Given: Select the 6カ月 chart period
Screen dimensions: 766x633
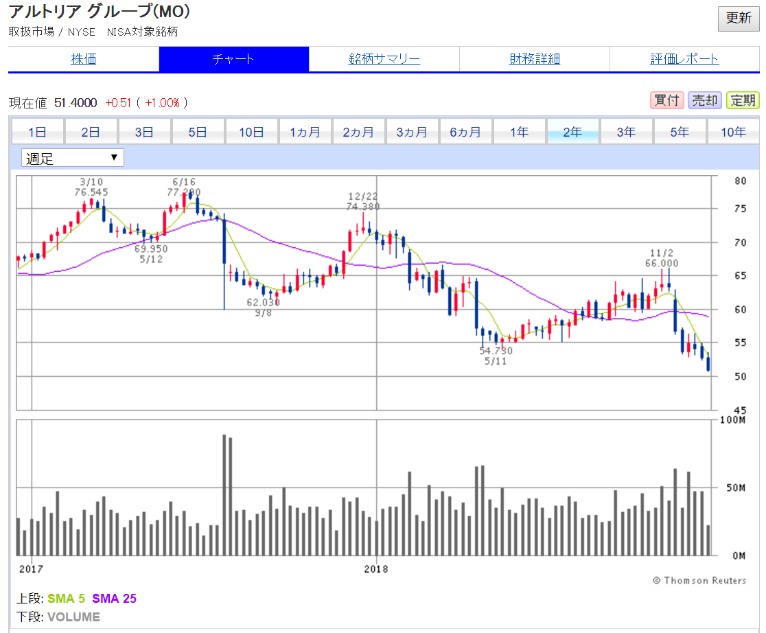Looking at the screenshot, I should click(x=465, y=132).
